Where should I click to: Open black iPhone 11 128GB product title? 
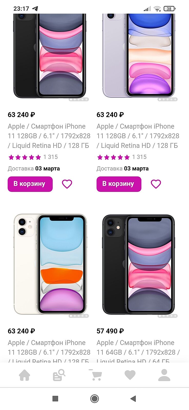coord(49,136)
